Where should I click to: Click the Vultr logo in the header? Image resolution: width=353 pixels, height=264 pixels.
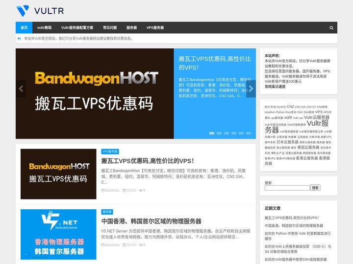pyautogui.click(x=40, y=11)
